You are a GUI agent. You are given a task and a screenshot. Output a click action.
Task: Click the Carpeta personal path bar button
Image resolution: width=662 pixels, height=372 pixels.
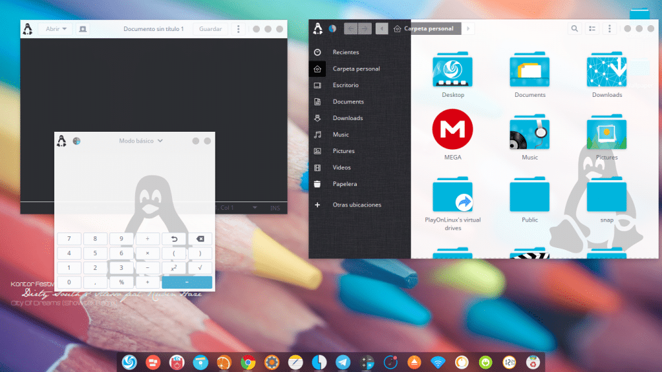click(425, 28)
